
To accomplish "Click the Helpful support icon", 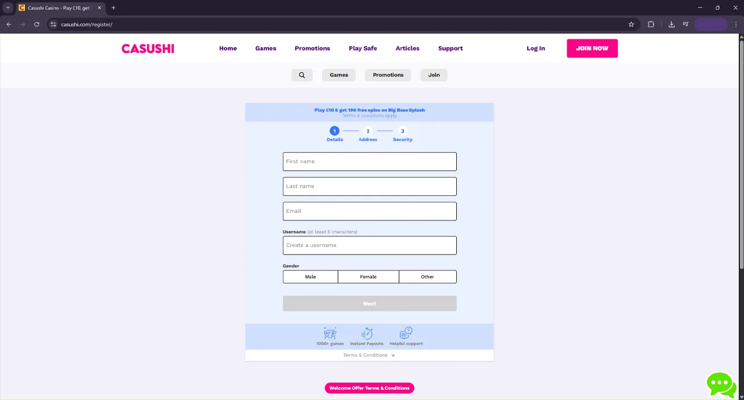I will pos(406,334).
